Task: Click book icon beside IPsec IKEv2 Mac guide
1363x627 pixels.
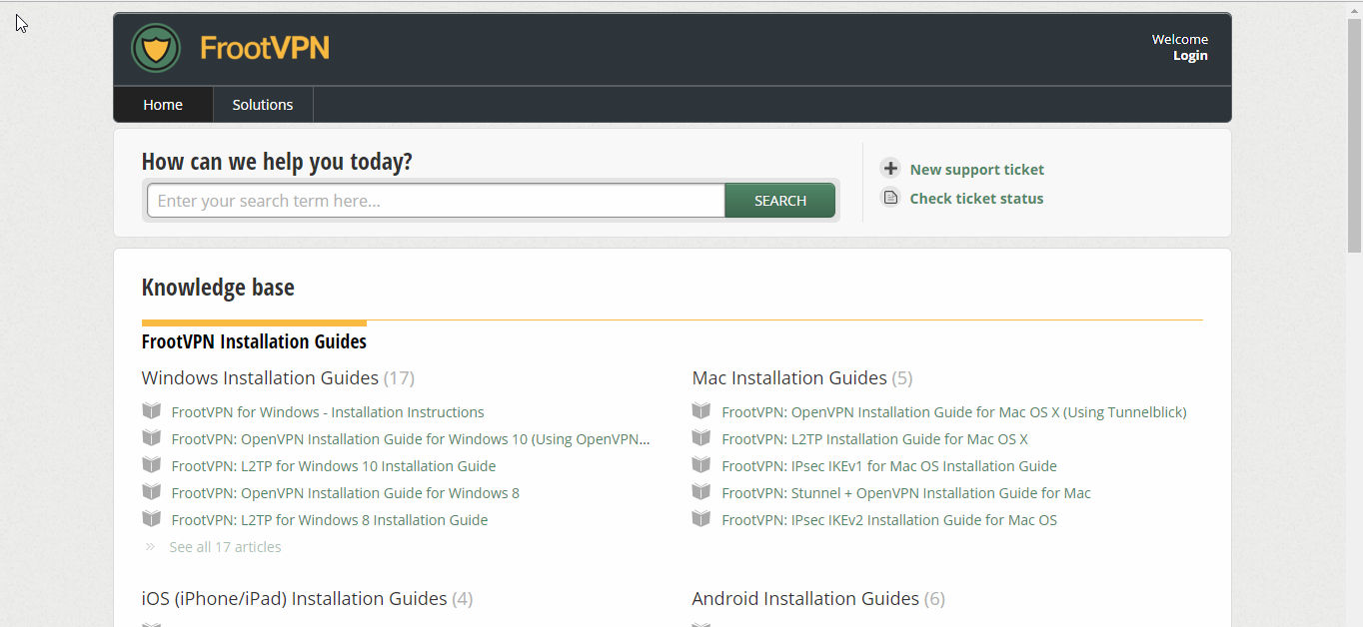Action: pyautogui.click(x=701, y=519)
